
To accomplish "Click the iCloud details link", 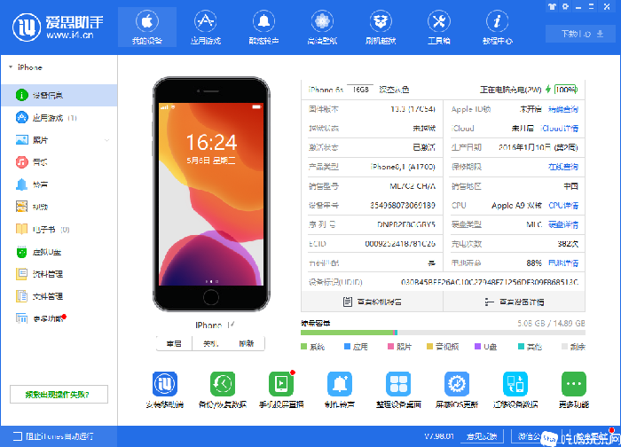I will click(x=560, y=129).
